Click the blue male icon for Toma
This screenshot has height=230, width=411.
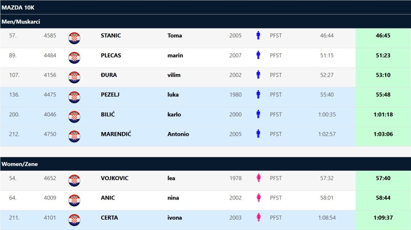(258, 36)
